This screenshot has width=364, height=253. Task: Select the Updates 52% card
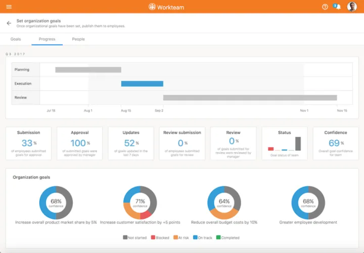point(131,144)
